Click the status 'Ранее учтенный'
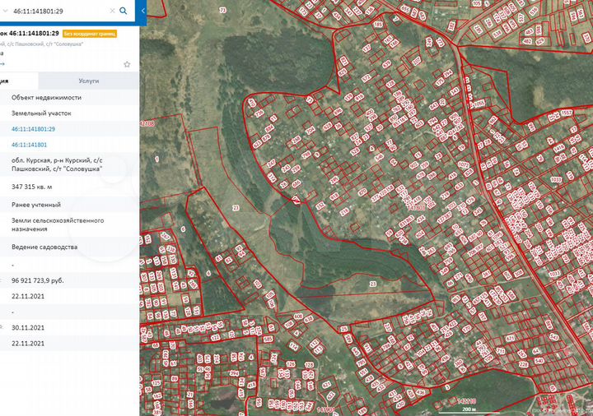The height and width of the screenshot is (416, 593). [36, 205]
